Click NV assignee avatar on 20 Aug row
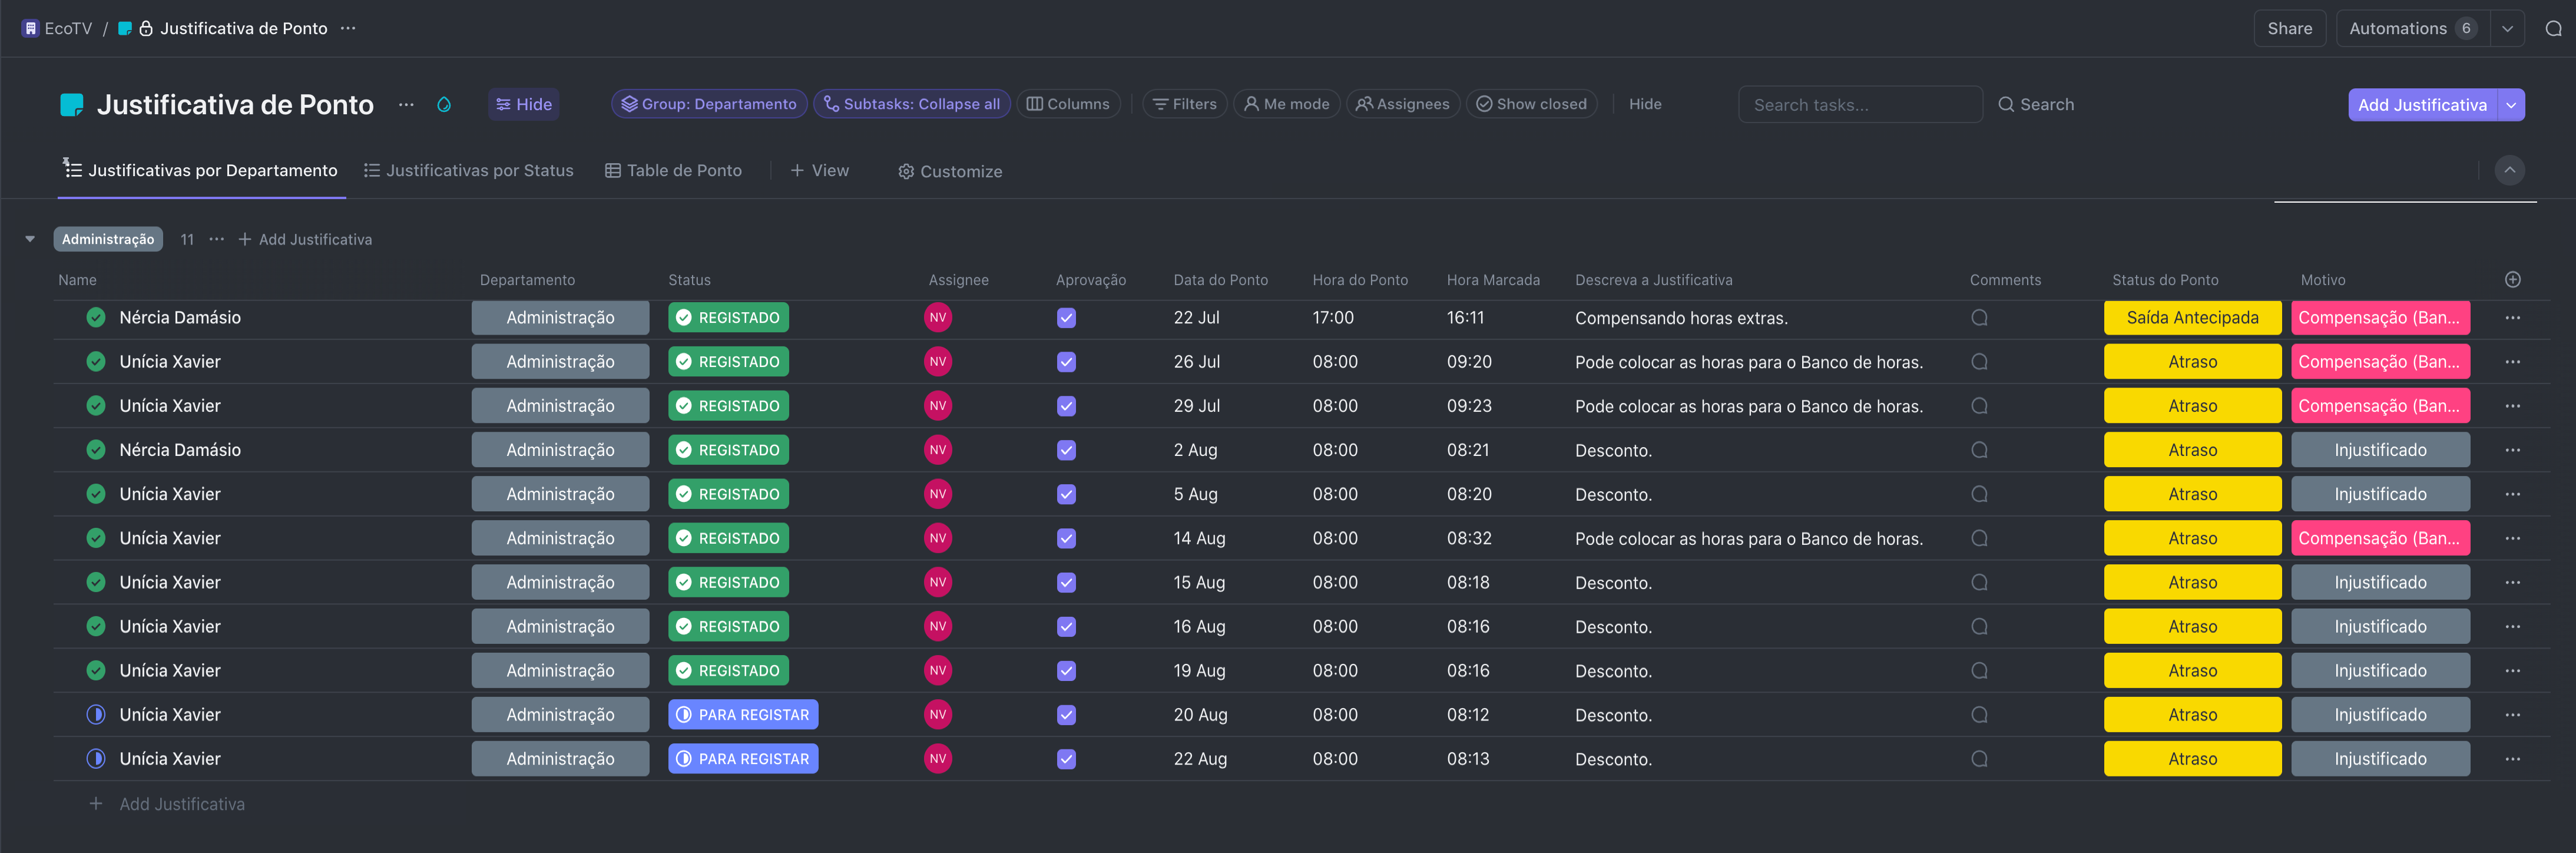 pos(937,715)
